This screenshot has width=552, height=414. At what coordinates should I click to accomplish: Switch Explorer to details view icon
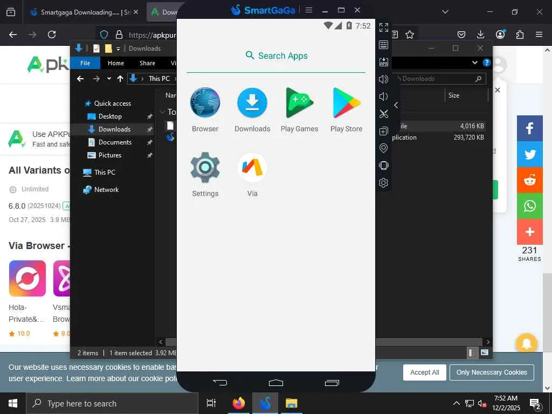tap(471, 353)
